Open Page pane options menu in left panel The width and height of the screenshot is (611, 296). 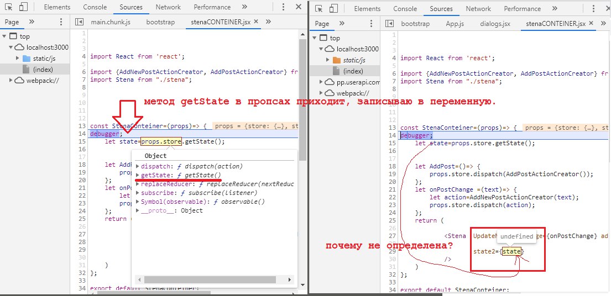(61, 22)
